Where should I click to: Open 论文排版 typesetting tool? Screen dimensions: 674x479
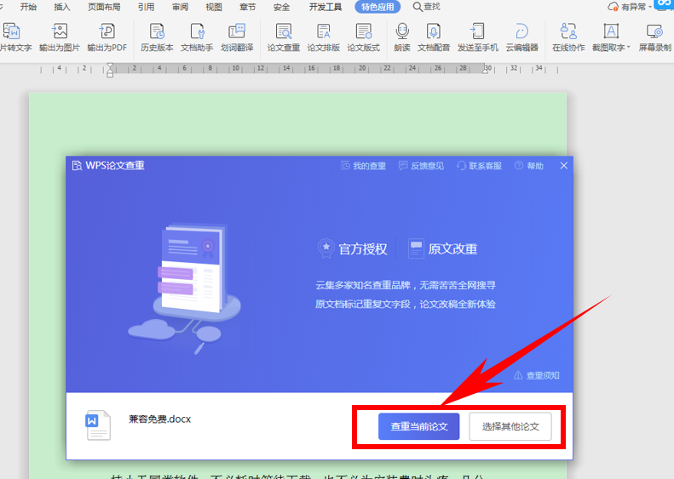tap(323, 37)
